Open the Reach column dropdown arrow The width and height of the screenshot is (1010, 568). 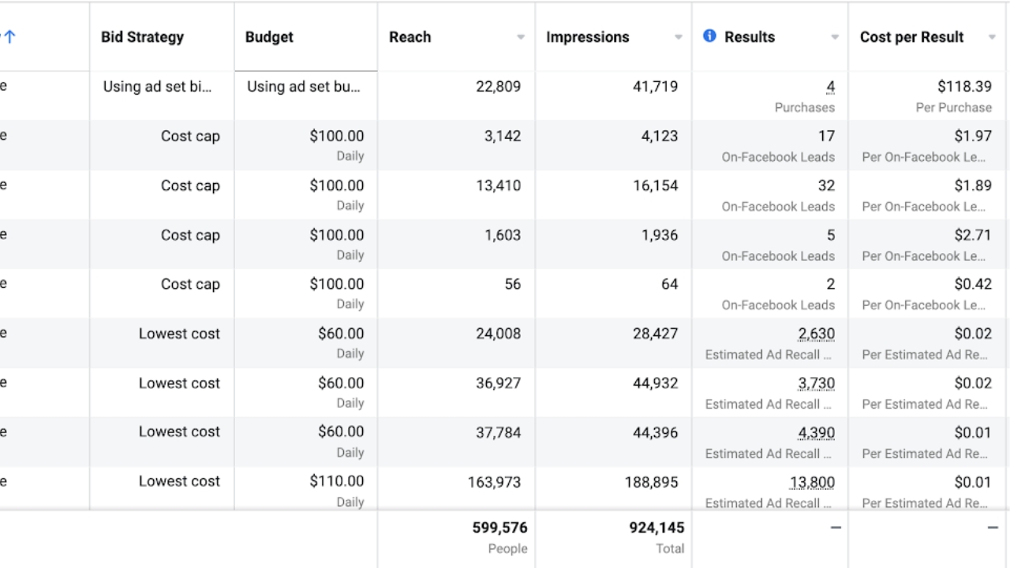(521, 38)
